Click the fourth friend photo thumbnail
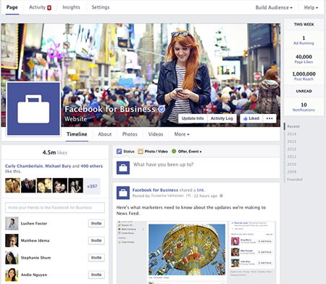The image size is (326, 284). [x=60, y=185]
